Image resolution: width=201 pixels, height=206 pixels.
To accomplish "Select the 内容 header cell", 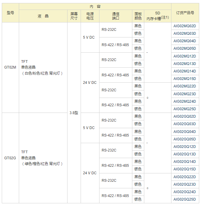I will click(95, 6).
